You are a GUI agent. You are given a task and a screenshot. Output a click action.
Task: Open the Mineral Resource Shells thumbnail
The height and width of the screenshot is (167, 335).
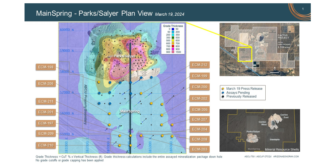pyautogui.click(x=259, y=130)
